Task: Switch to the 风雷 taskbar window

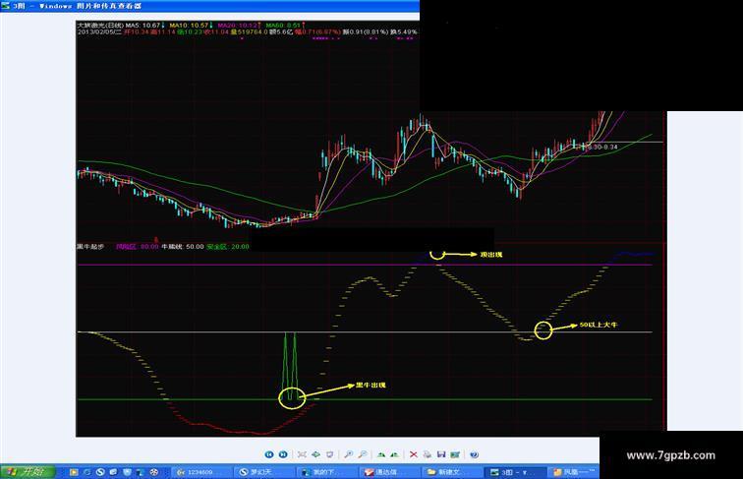Action: click(573, 472)
